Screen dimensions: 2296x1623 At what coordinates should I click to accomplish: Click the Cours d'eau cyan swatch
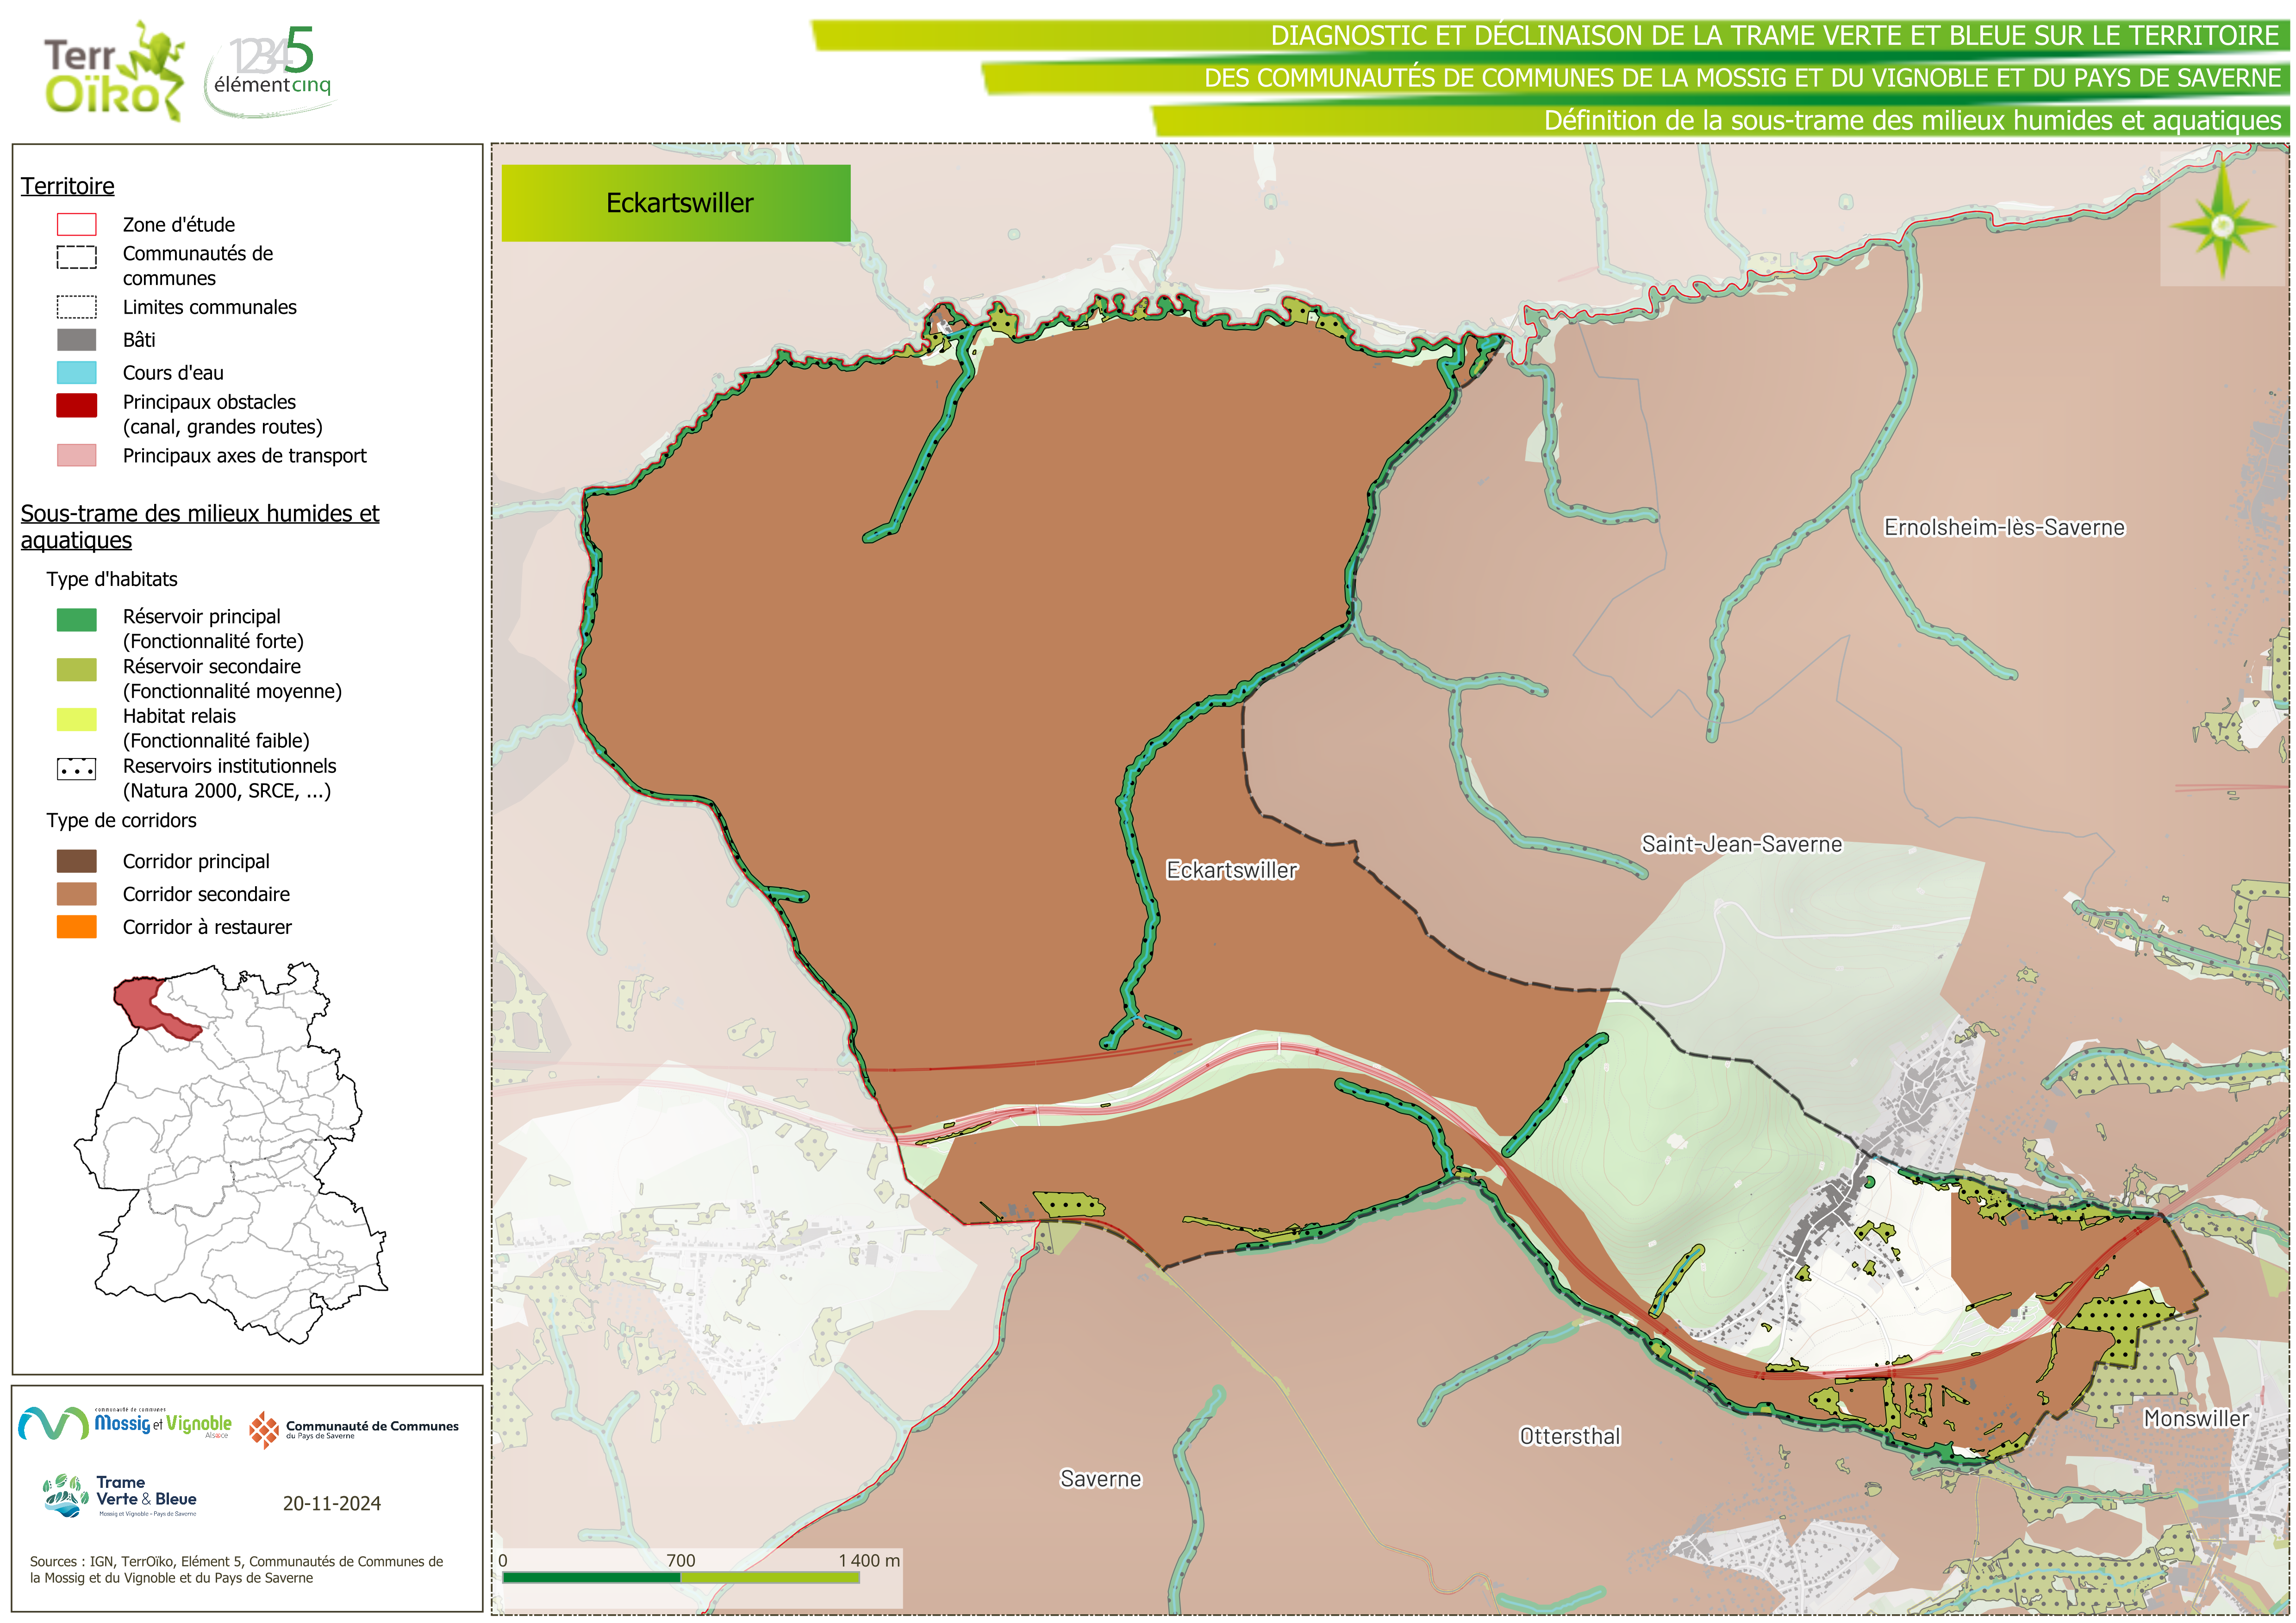point(76,373)
